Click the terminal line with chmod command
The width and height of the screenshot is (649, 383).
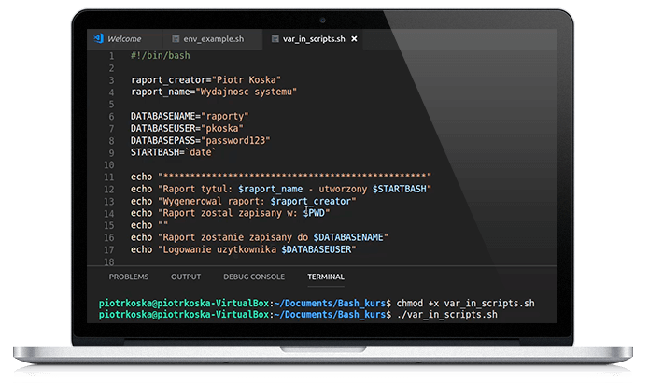tap(308, 304)
